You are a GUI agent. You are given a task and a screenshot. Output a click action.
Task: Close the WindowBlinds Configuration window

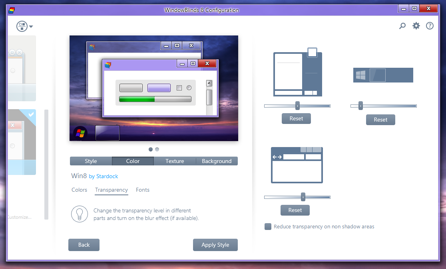click(x=429, y=9)
